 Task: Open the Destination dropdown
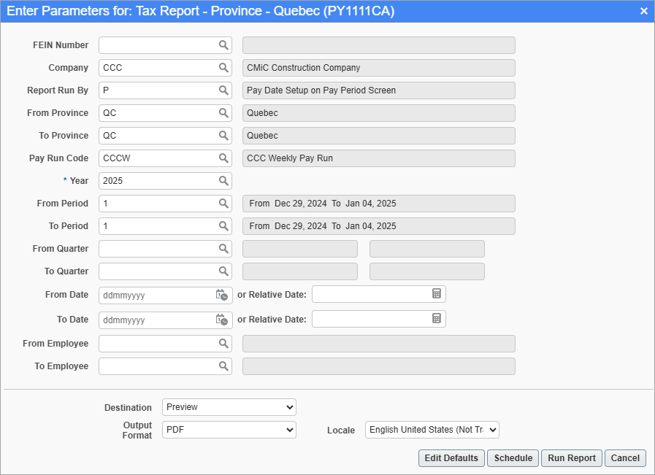point(229,407)
